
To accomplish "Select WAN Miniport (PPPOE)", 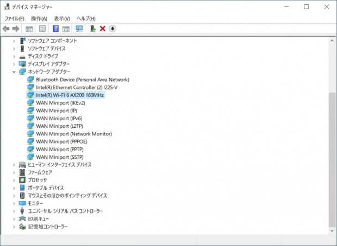I will (61, 141).
